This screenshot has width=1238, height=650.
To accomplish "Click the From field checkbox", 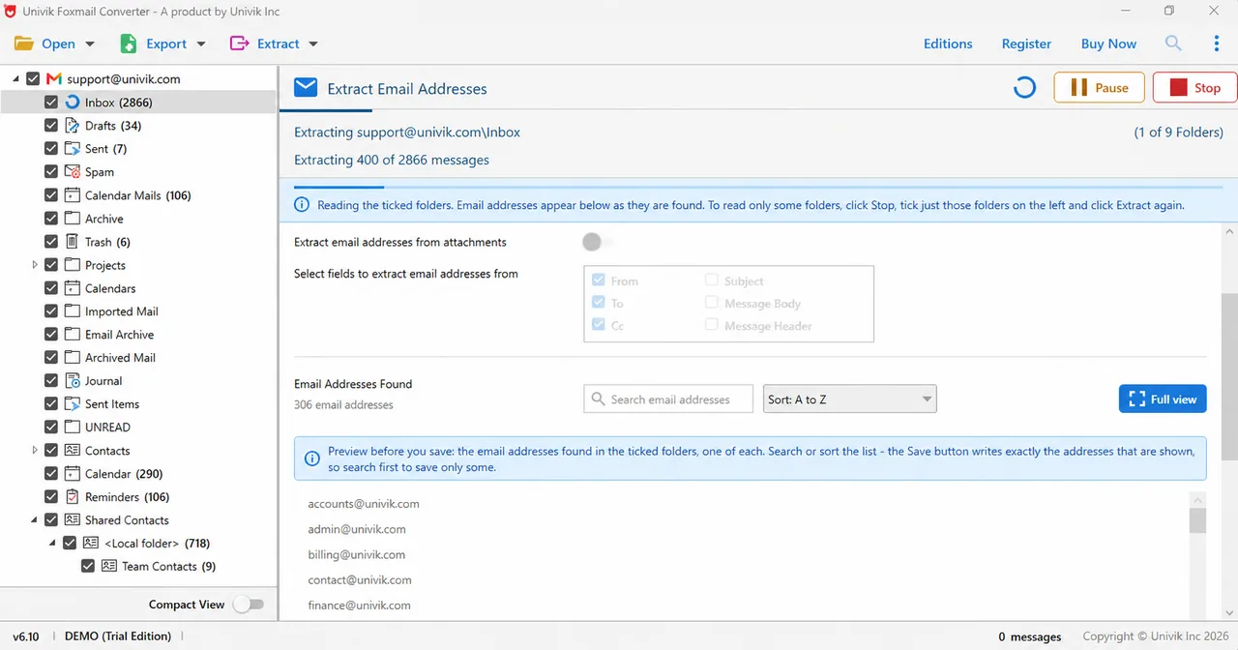I will pyautogui.click(x=598, y=281).
